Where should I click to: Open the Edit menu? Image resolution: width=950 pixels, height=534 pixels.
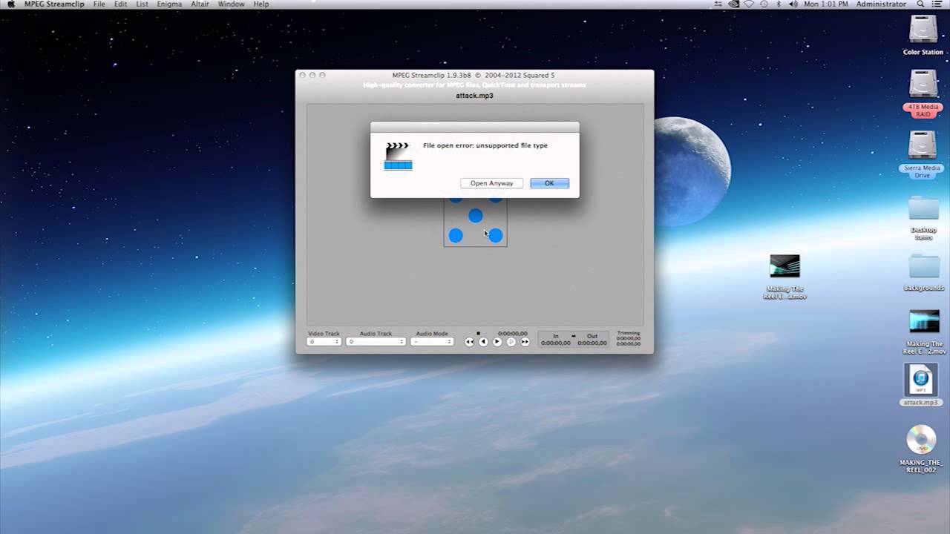point(120,4)
